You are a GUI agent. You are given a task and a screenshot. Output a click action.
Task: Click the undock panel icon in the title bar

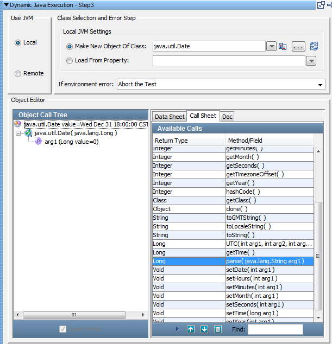tap(321, 4)
